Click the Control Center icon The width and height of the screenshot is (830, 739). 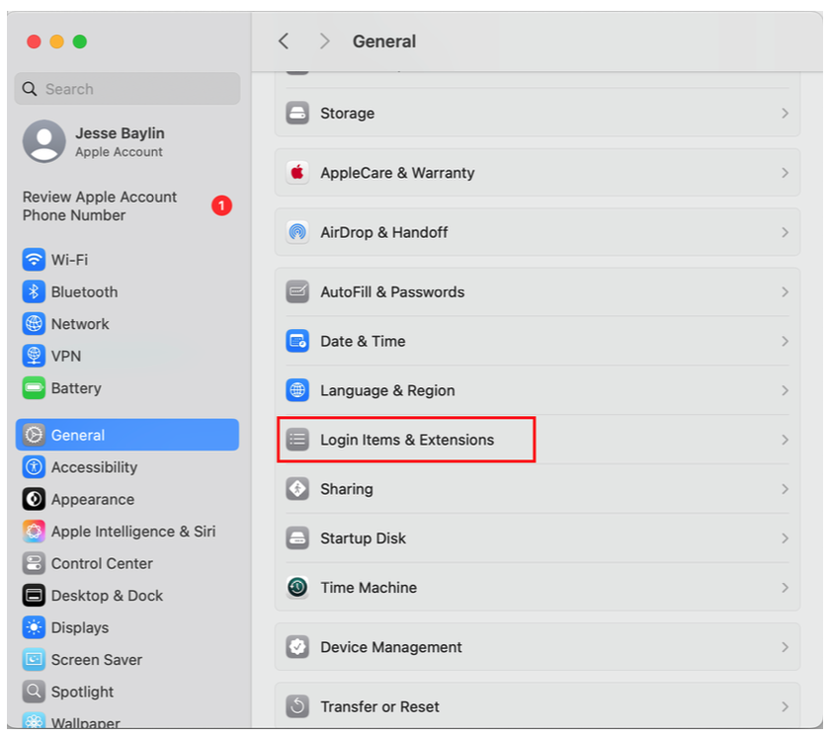click(34, 563)
